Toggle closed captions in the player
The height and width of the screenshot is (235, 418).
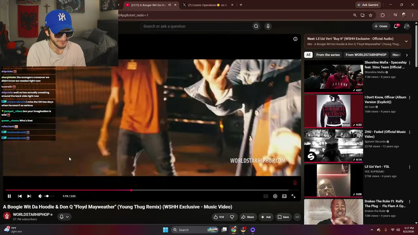[x=266, y=196]
